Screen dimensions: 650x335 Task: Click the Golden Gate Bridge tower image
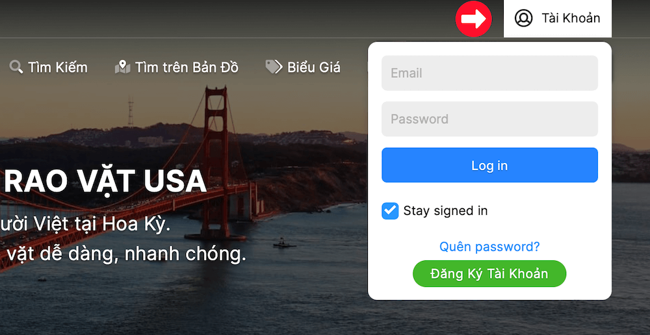click(x=216, y=162)
